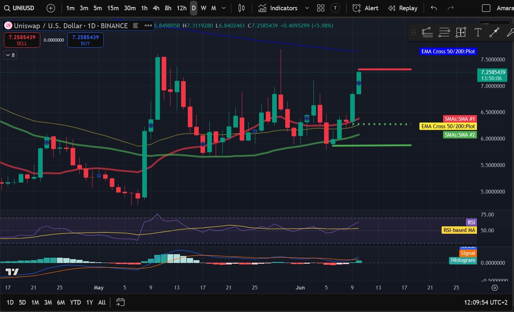The image size is (514, 312).
Task: Show All available chart history
Action: coord(102,302)
